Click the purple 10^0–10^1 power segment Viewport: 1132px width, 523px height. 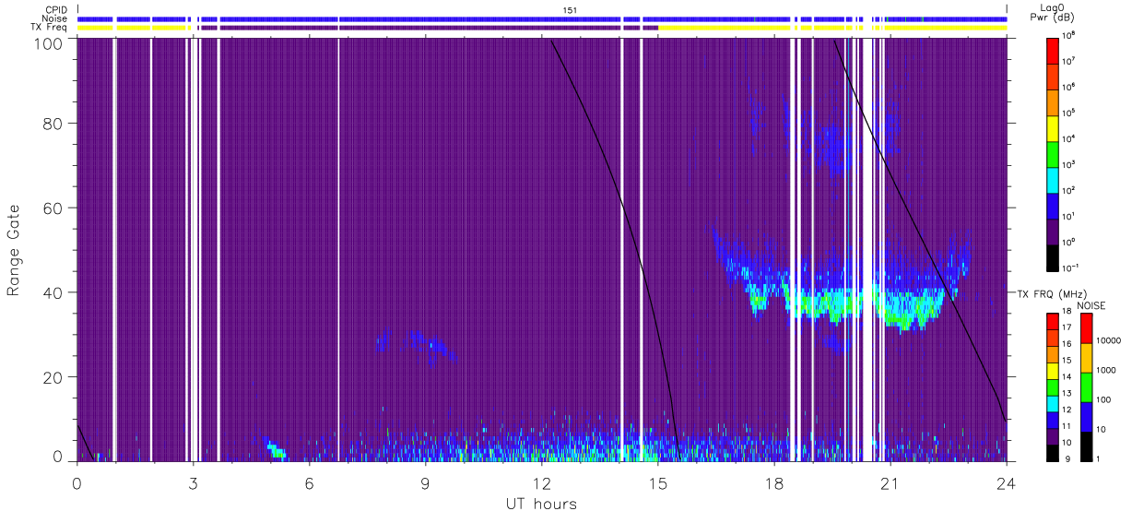coord(1053,232)
